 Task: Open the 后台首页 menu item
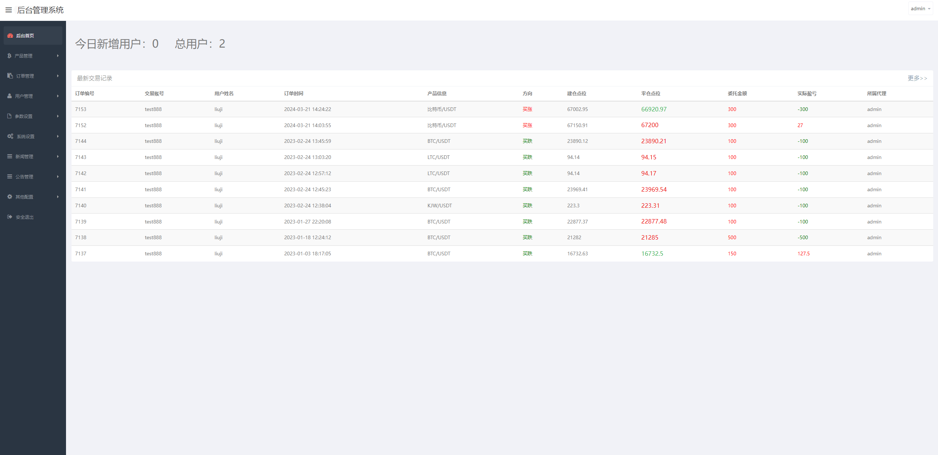[33, 36]
